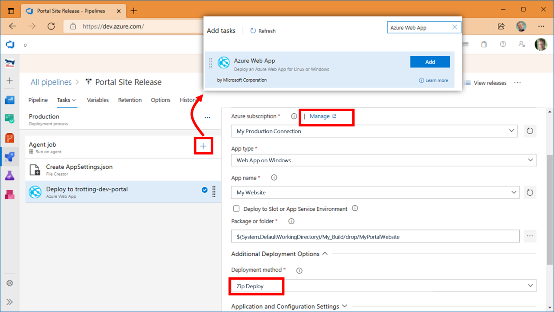The width and height of the screenshot is (554, 312).
Task: Refresh the Azure subscription list
Action: pyautogui.click(x=530, y=131)
